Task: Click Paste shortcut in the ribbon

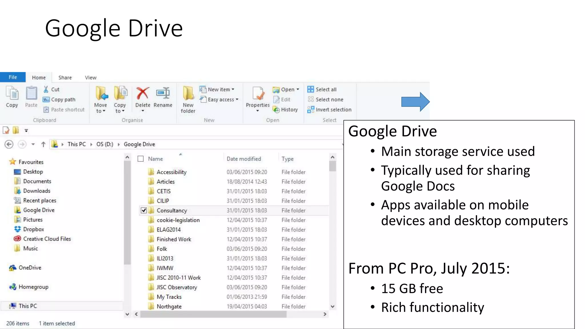Action: click(64, 109)
